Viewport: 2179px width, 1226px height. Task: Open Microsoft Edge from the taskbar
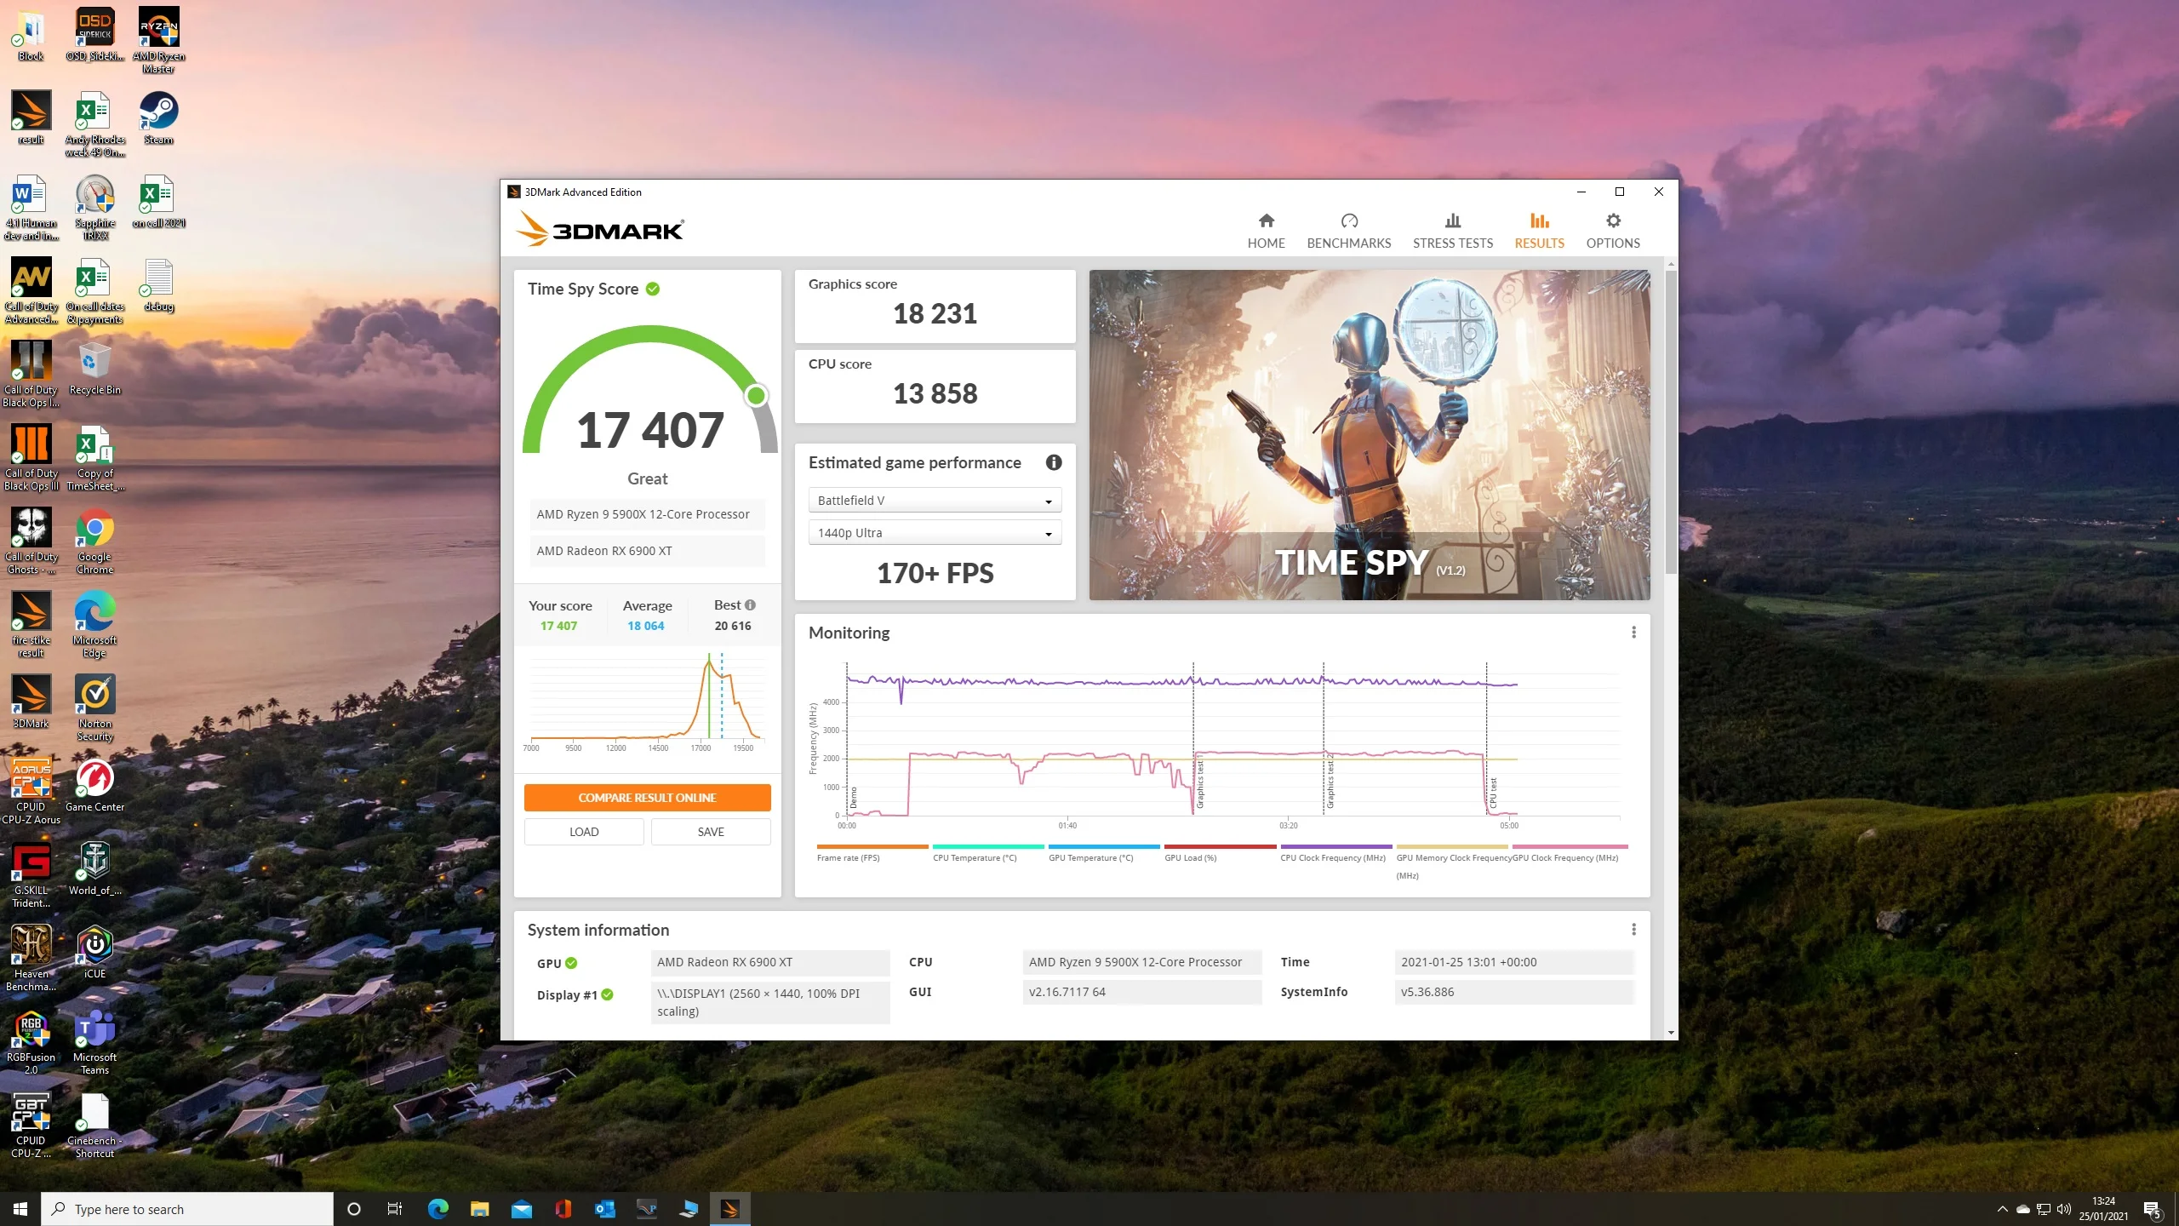(x=438, y=1208)
